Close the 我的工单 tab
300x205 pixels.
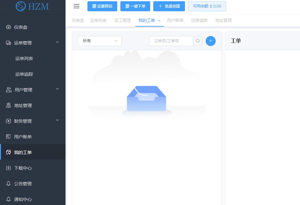tap(159, 21)
